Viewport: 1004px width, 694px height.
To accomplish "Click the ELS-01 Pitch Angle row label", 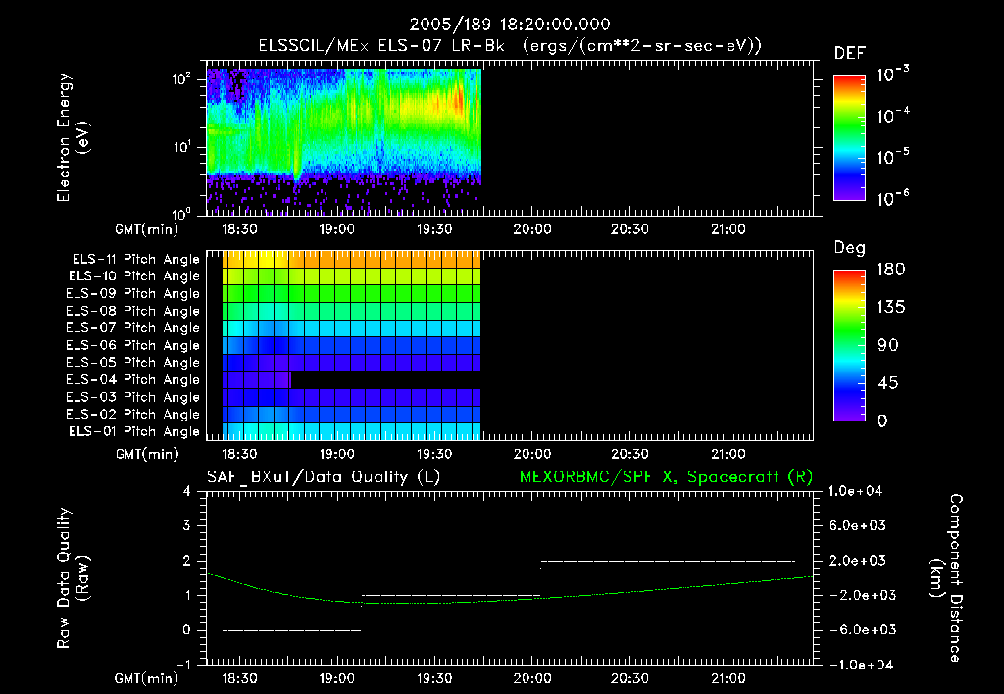I will pyautogui.click(x=134, y=432).
